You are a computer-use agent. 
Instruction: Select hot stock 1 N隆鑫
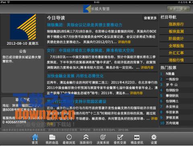coord(176,74)
